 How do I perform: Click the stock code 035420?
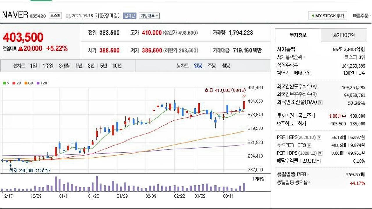[x=38, y=16]
